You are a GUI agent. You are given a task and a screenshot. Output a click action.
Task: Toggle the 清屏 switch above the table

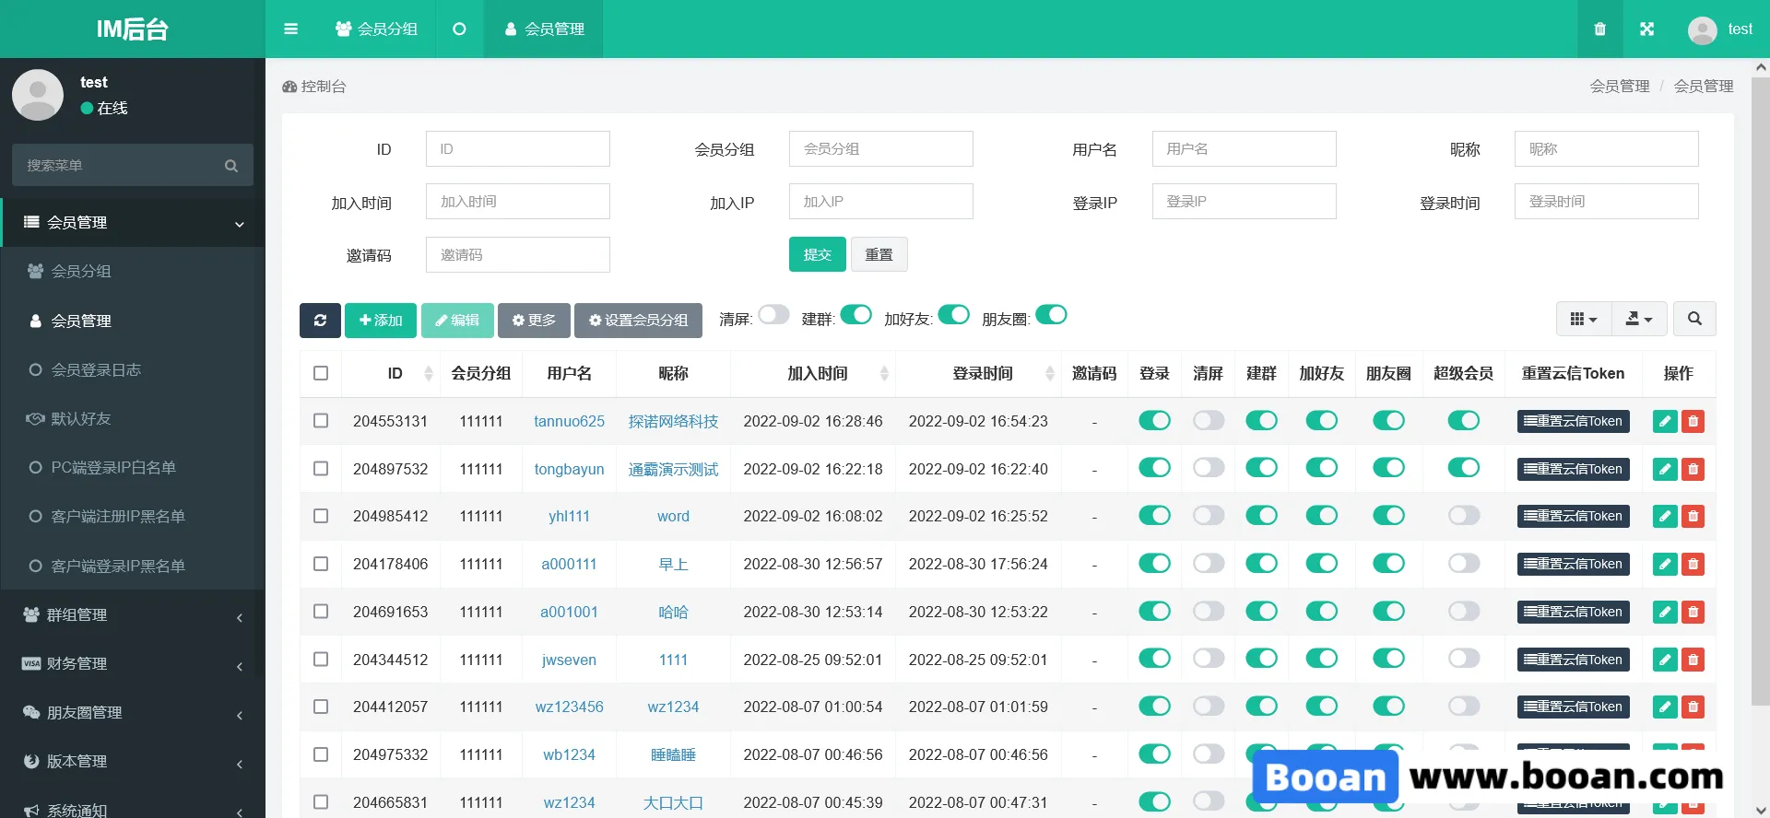pyautogui.click(x=773, y=315)
